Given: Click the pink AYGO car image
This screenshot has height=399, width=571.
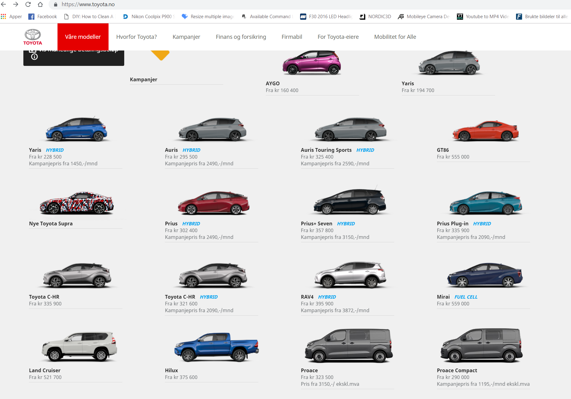Looking at the screenshot, I should click(311, 63).
